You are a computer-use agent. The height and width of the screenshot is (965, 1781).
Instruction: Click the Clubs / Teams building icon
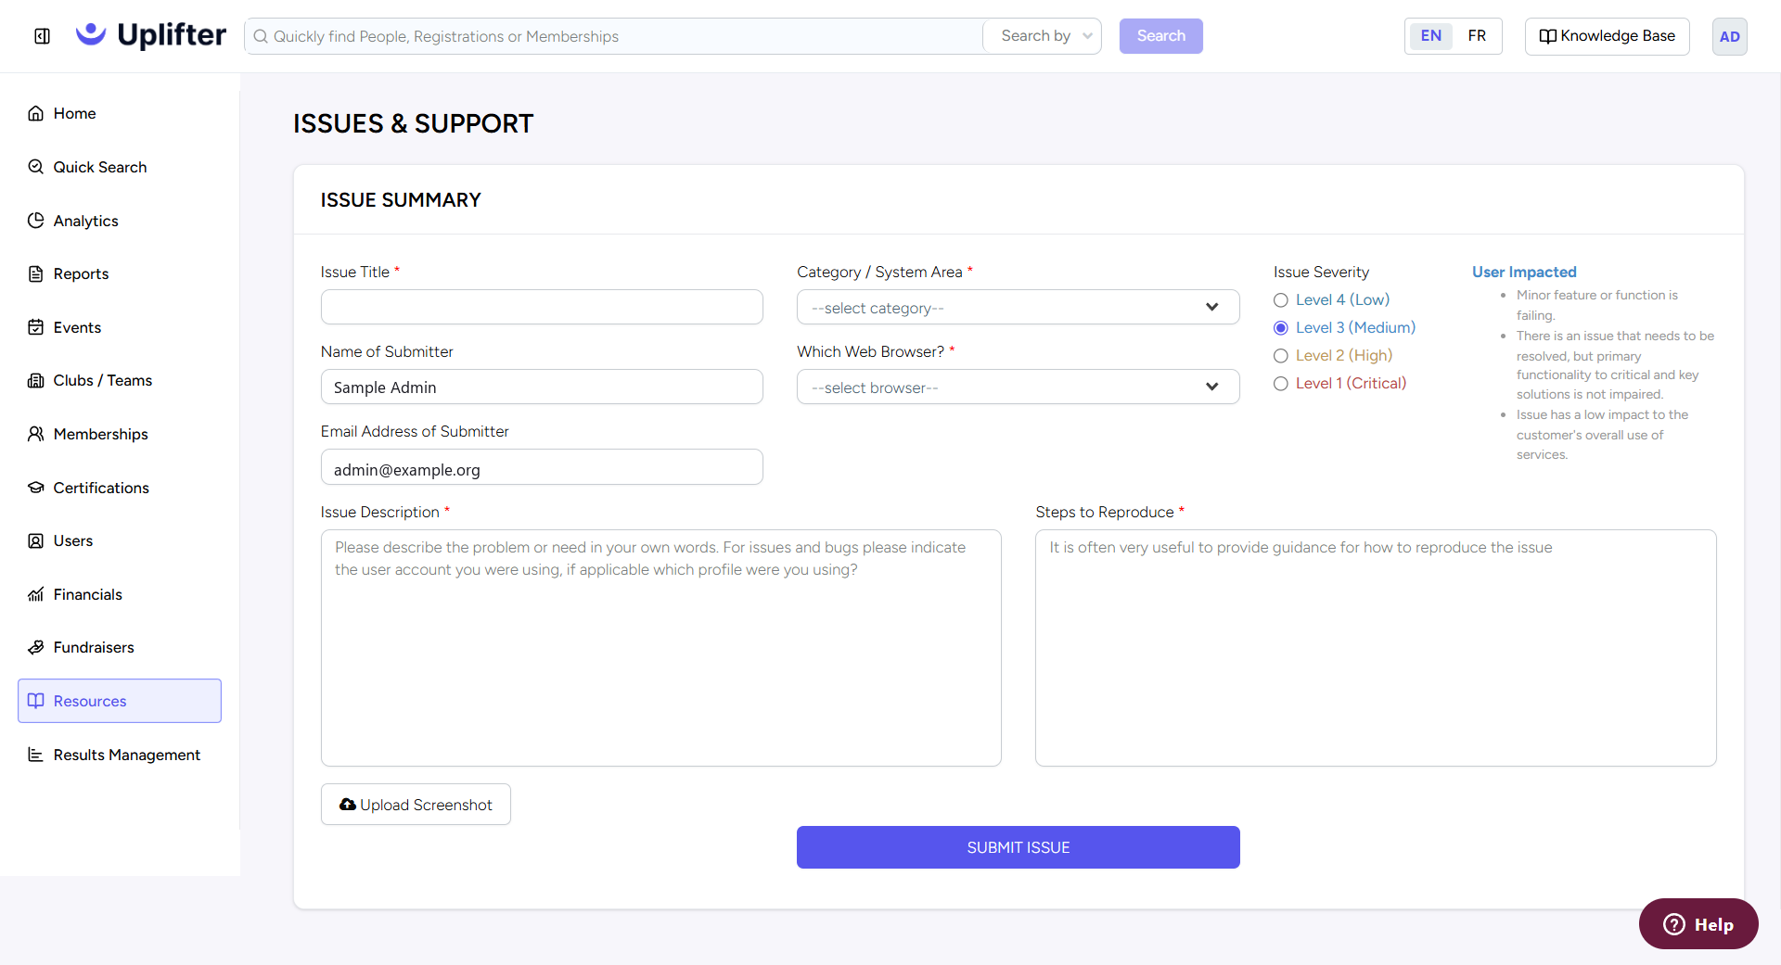[x=36, y=380]
